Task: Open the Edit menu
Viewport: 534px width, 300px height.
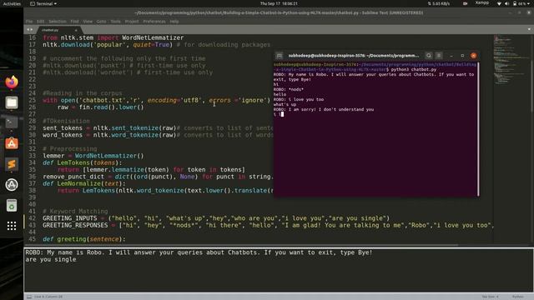Action: 41,21
